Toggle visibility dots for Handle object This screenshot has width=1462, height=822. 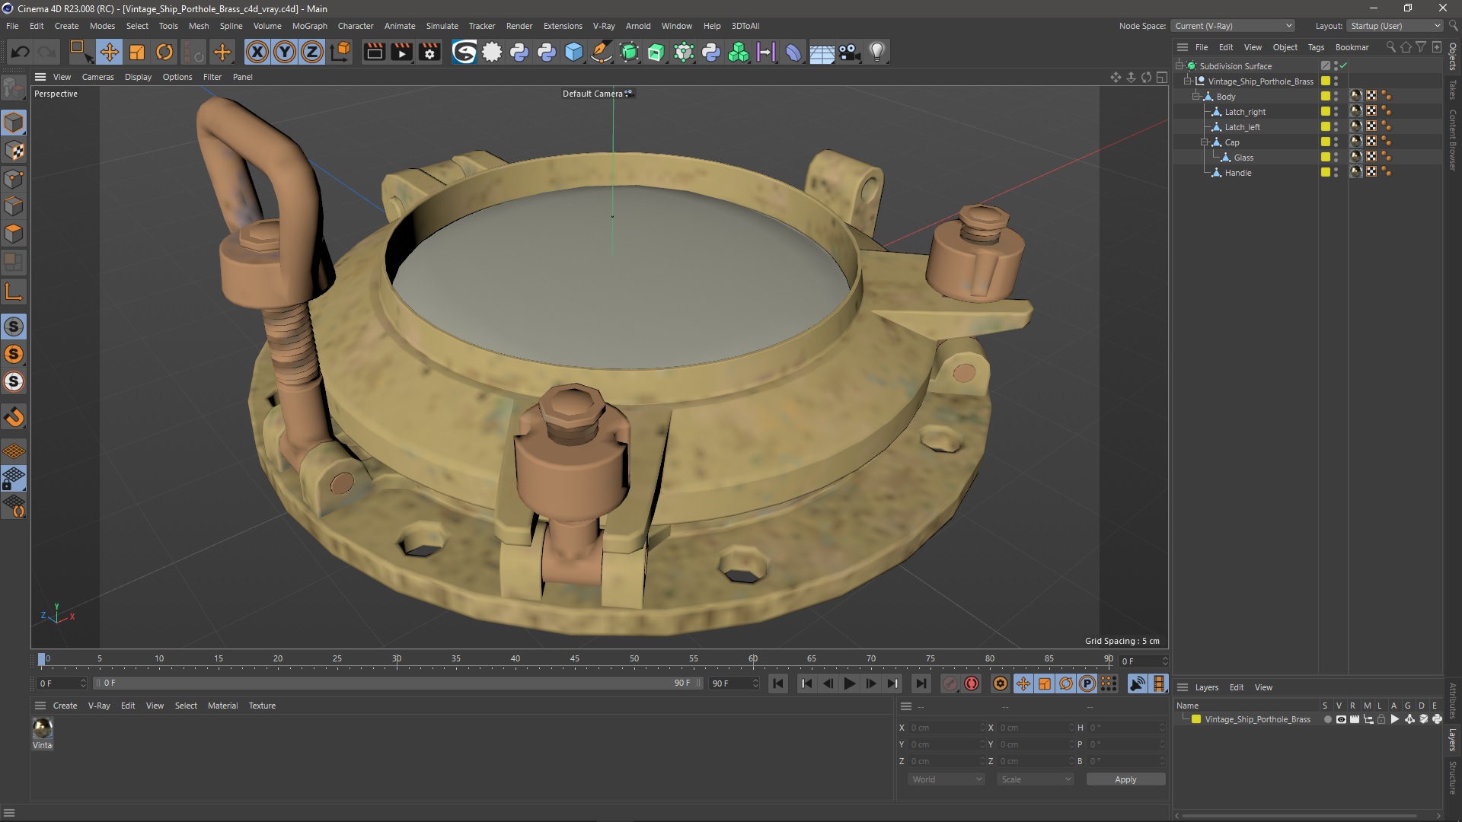1336,173
